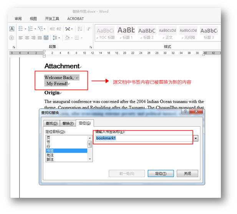Apply 标题 2 style
This screenshot has height=214, width=237.
(147, 33)
